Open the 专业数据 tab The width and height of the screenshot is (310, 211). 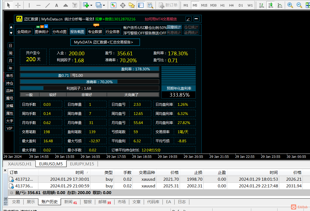(95, 32)
